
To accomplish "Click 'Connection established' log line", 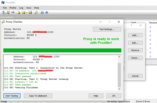I will coord(25,74).
